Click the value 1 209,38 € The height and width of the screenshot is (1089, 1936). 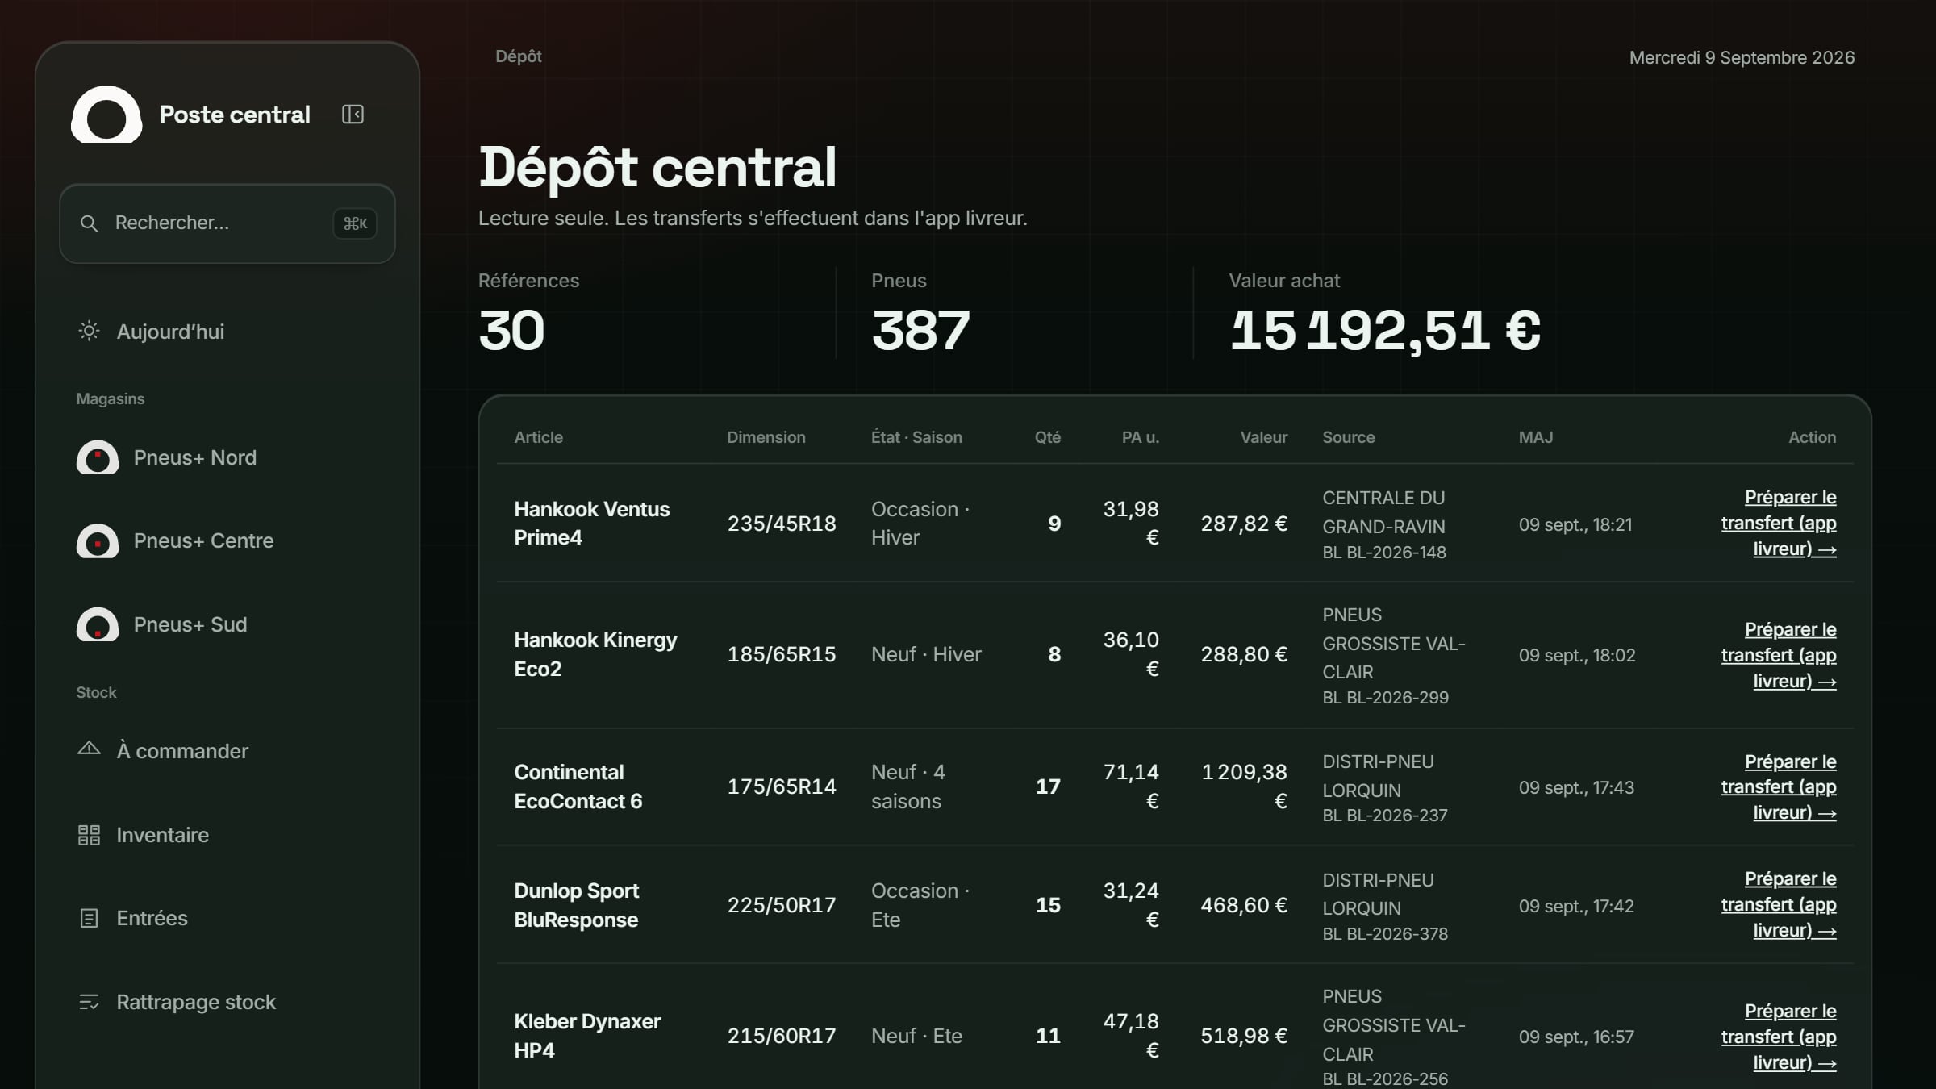1245,786
